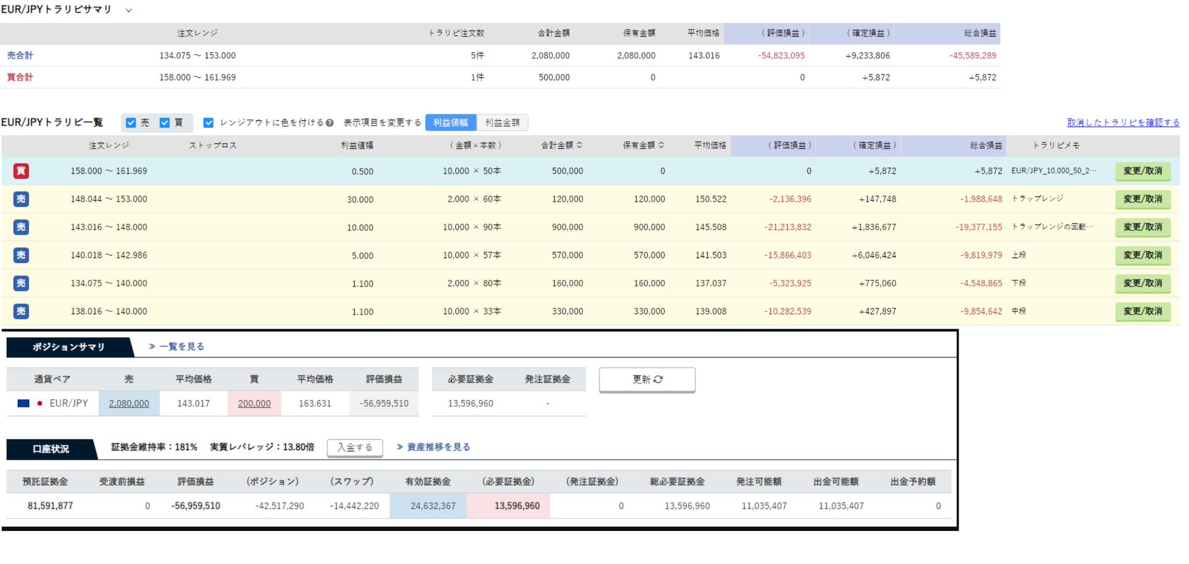Sort by 保有金額 column arrows

tap(661, 145)
